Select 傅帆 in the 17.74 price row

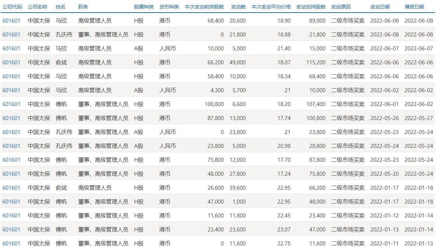coord(61,118)
